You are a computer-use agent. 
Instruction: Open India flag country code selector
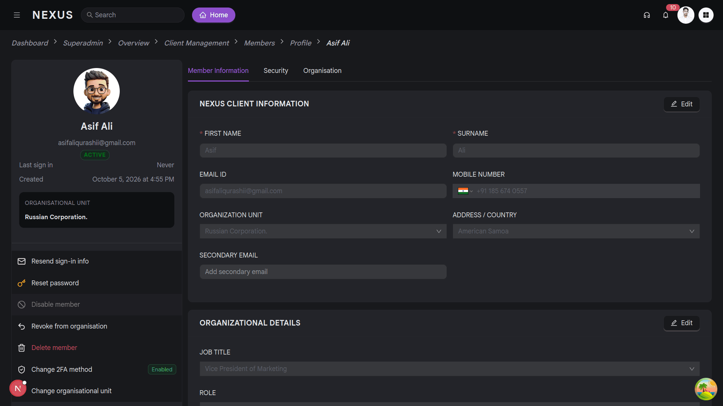point(465,191)
